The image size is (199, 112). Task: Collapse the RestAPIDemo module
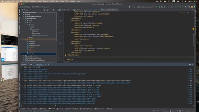24,19
